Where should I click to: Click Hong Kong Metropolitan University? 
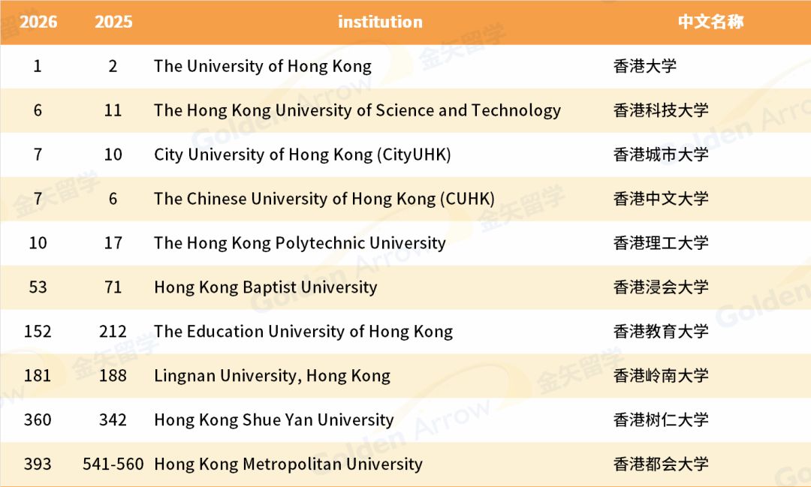[288, 464]
